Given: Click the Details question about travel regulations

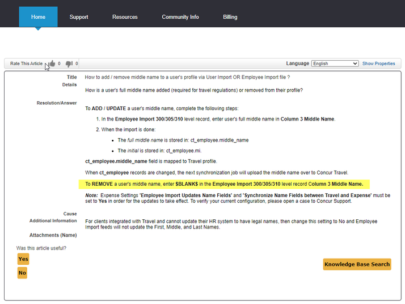Looking at the screenshot, I should [x=194, y=90].
